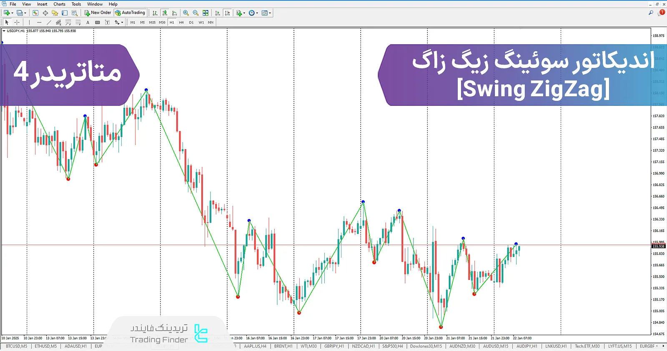Switch to Line Chart display
The width and height of the screenshot is (667, 351).
[x=174, y=13]
